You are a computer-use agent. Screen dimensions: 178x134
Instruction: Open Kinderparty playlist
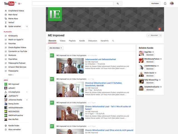[13, 36]
